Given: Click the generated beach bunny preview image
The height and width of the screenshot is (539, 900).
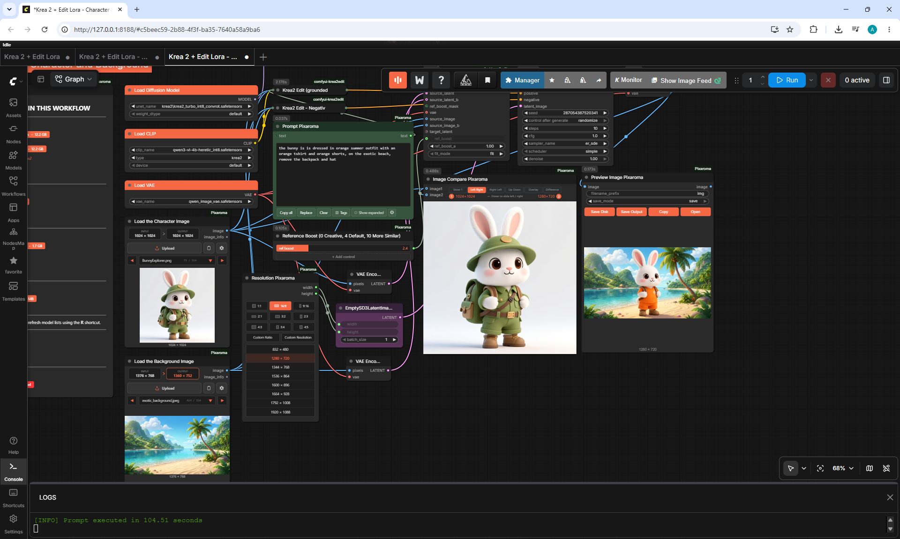Looking at the screenshot, I should tap(647, 283).
